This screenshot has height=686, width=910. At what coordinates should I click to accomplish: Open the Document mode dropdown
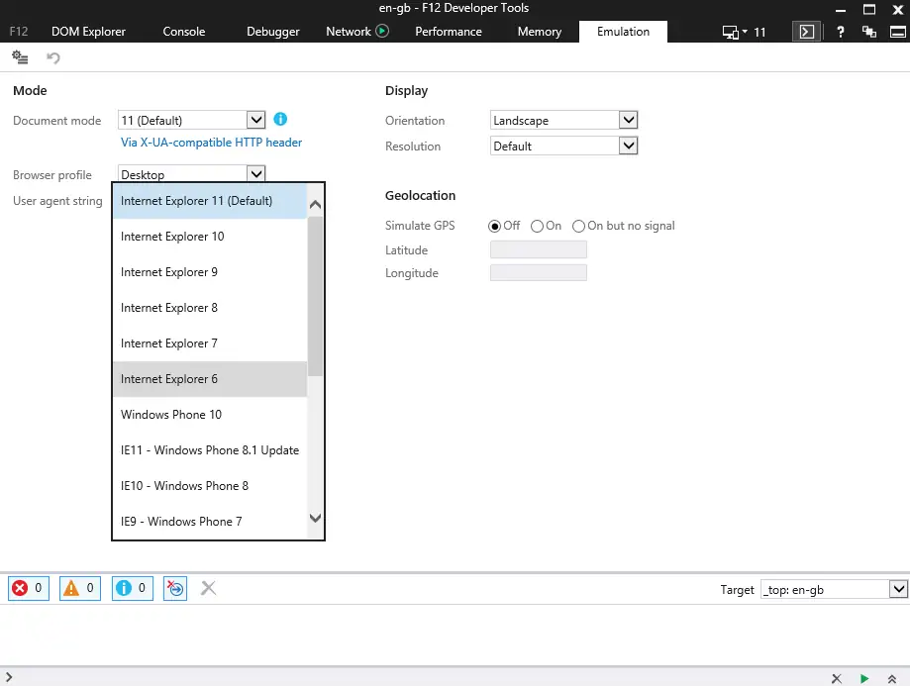191,120
